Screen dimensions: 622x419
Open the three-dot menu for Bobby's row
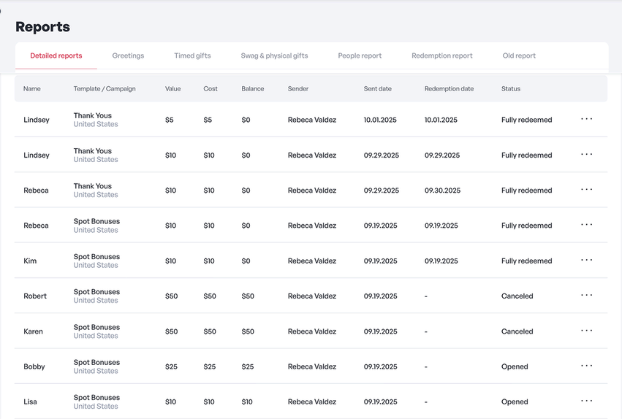586,366
